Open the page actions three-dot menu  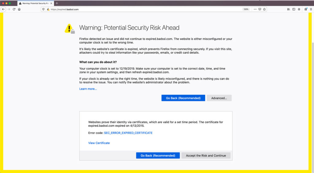(x=255, y=9)
